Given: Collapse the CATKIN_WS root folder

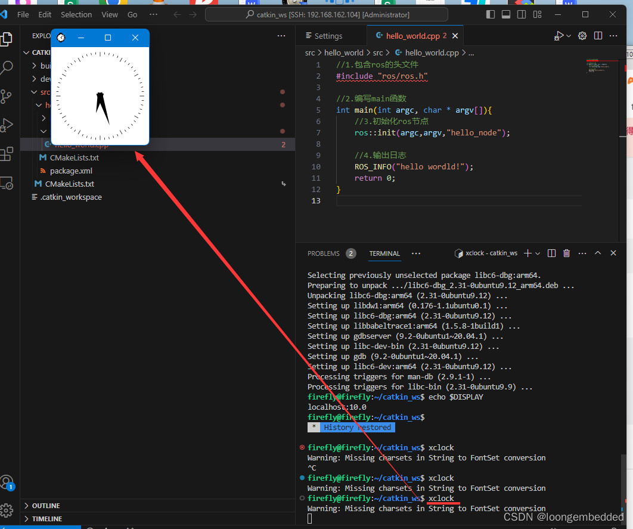Looking at the screenshot, I should click(x=26, y=52).
